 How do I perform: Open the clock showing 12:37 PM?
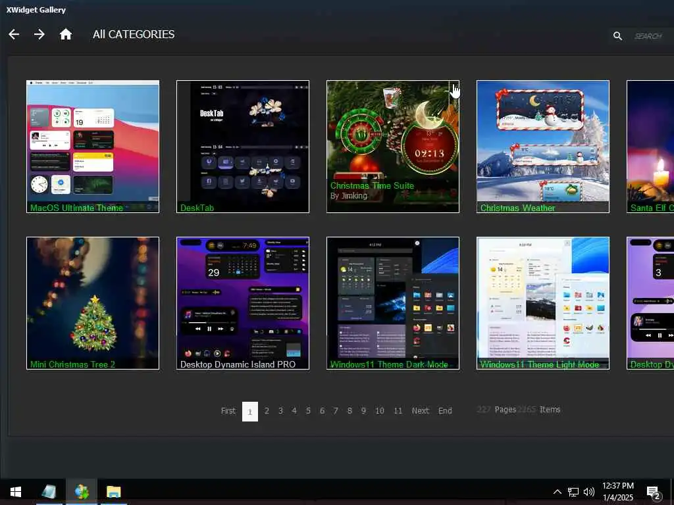(617, 491)
